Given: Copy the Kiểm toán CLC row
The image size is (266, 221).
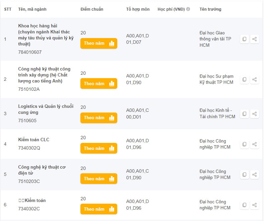Looking at the screenshot, I should (x=245, y=144).
